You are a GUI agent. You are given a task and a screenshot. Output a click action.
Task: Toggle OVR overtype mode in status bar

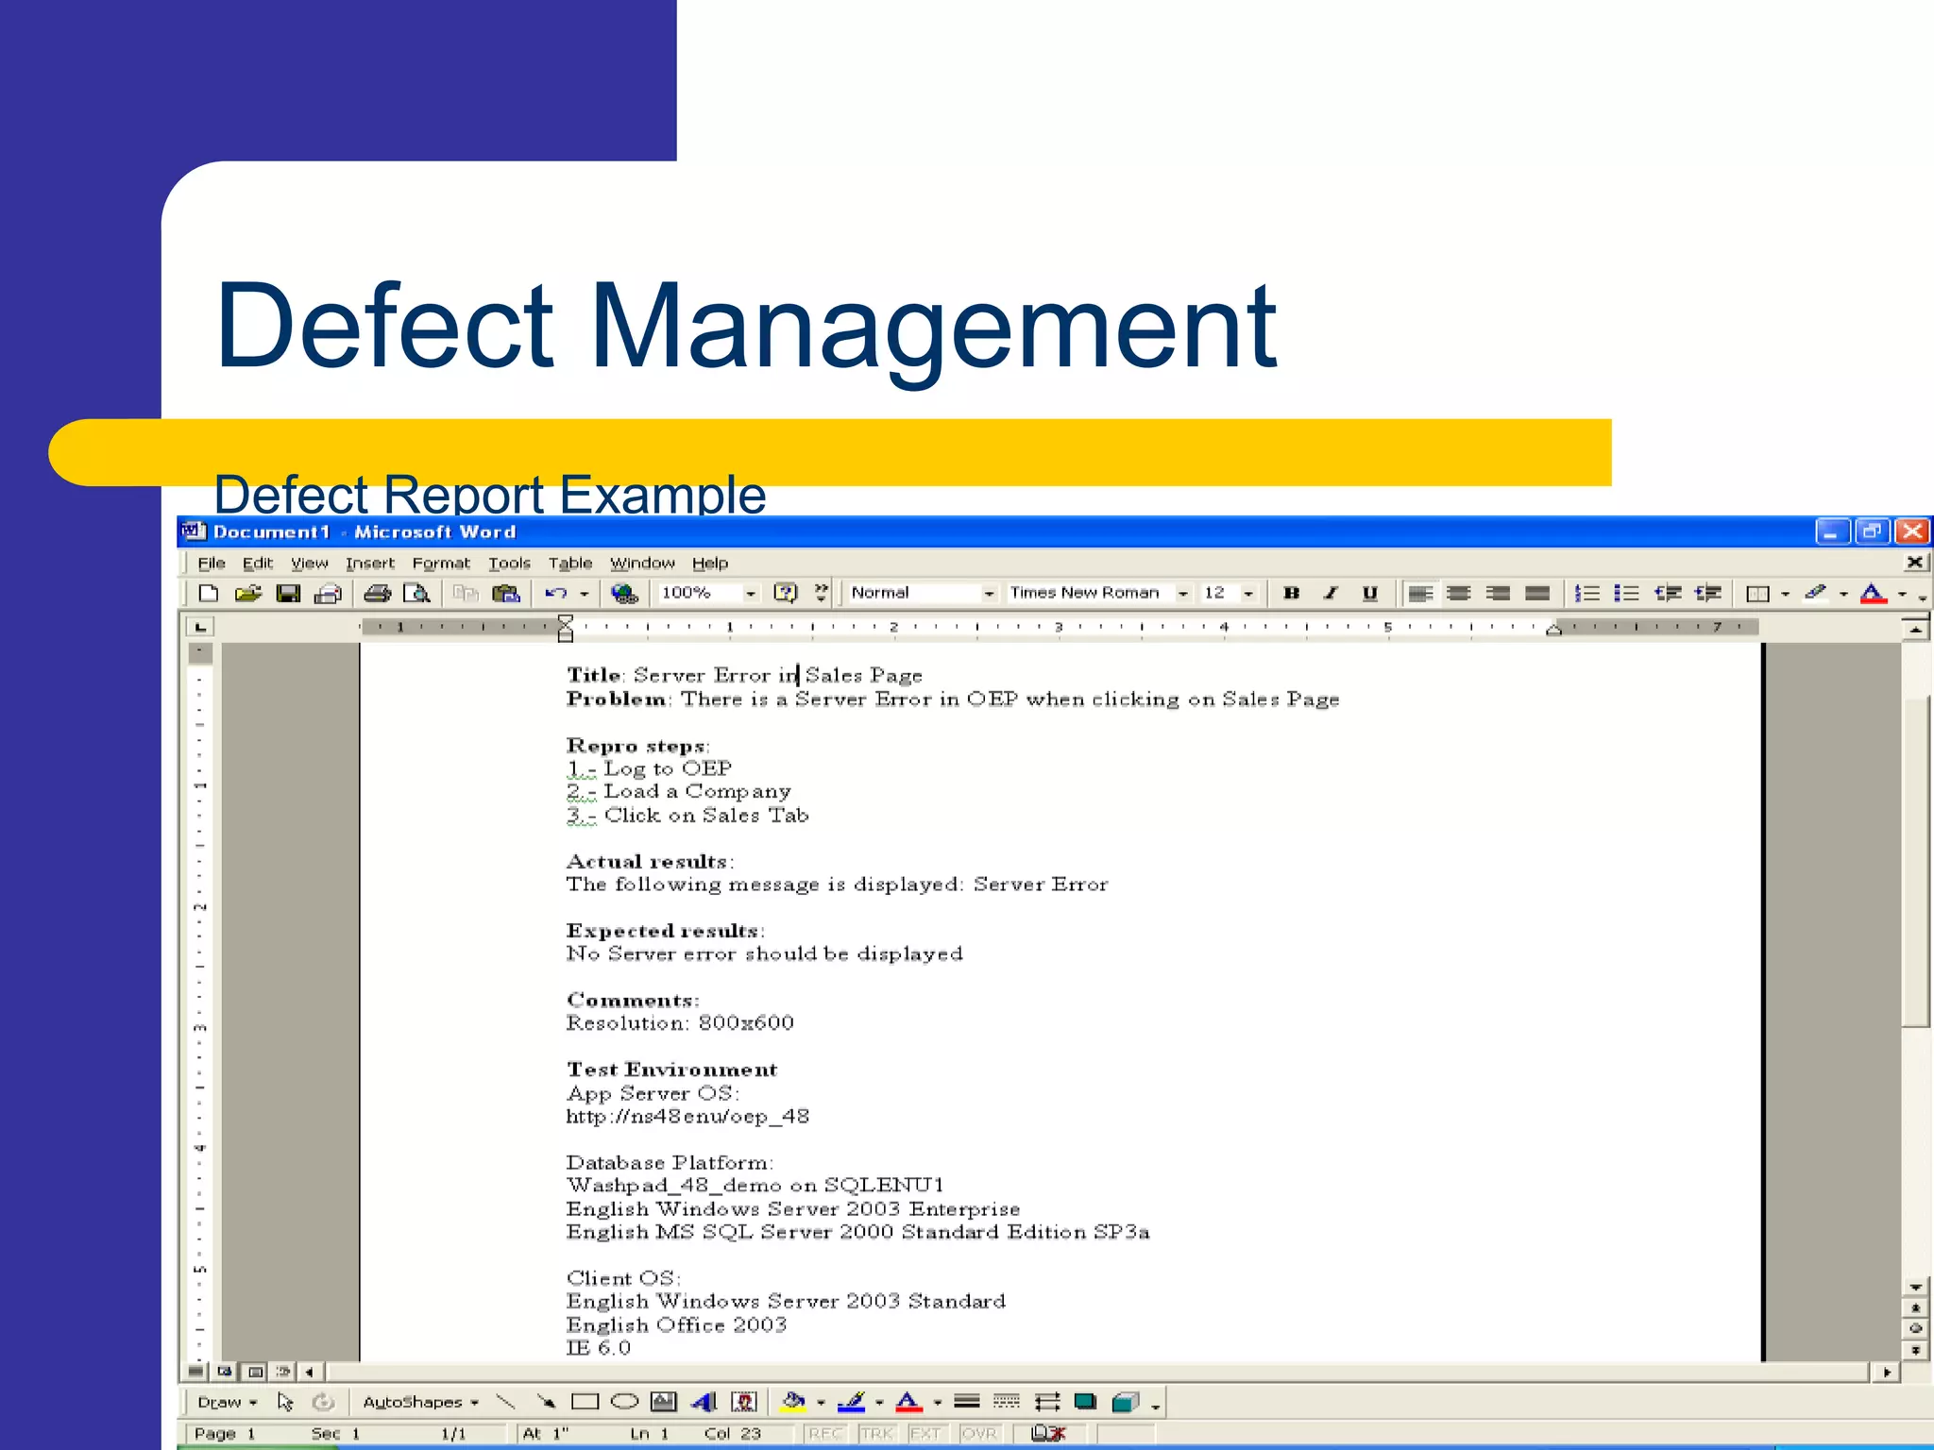(x=979, y=1433)
